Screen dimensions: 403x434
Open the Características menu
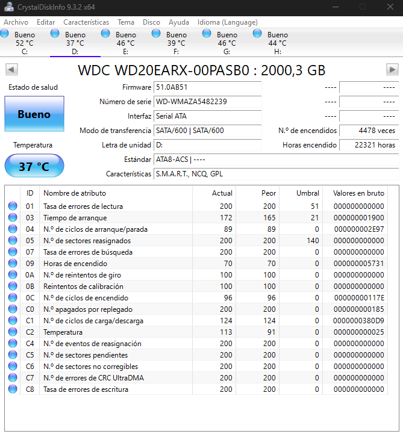[x=86, y=22]
